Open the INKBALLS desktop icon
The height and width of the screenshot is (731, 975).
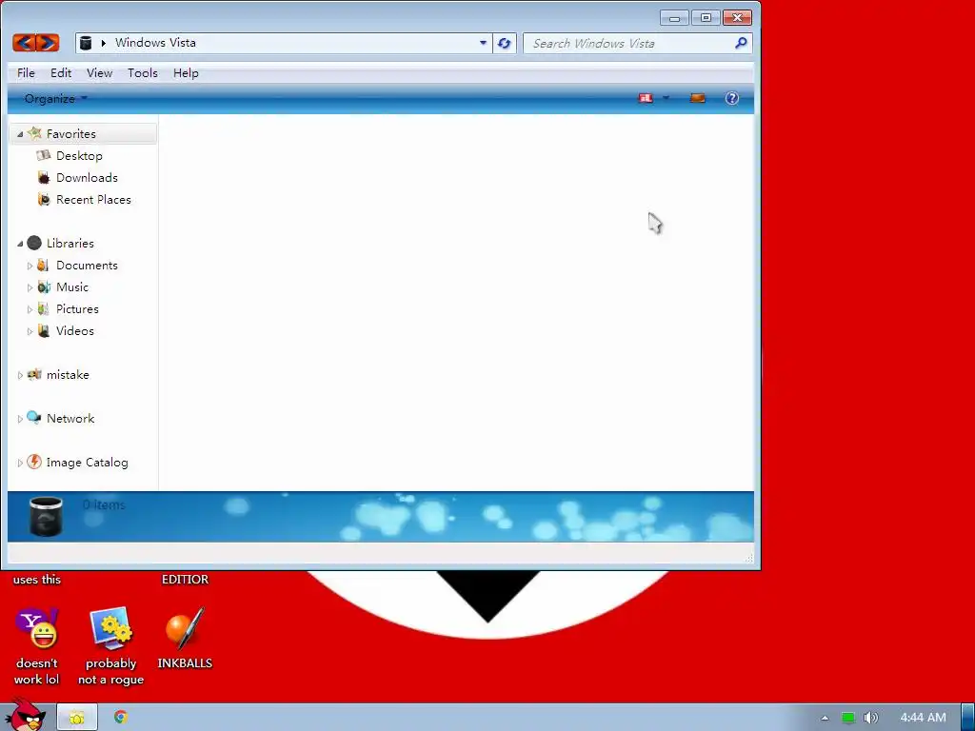pyautogui.click(x=185, y=629)
